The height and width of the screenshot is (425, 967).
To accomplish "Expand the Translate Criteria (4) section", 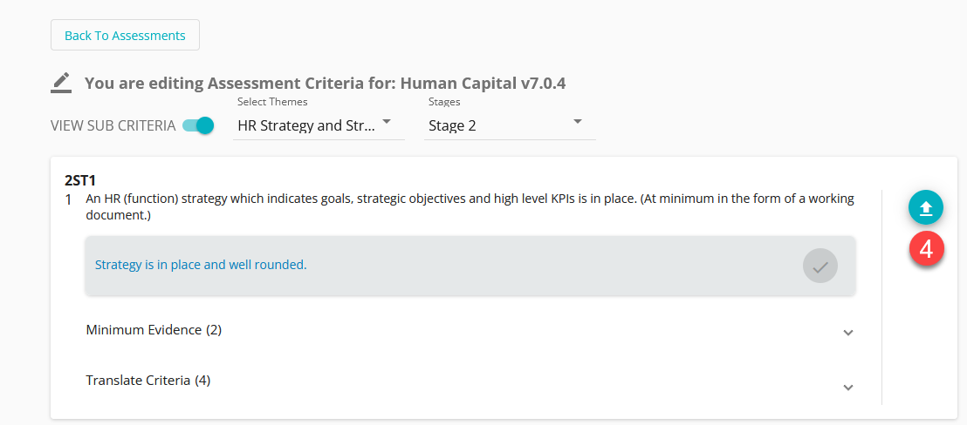I will [x=470, y=381].
